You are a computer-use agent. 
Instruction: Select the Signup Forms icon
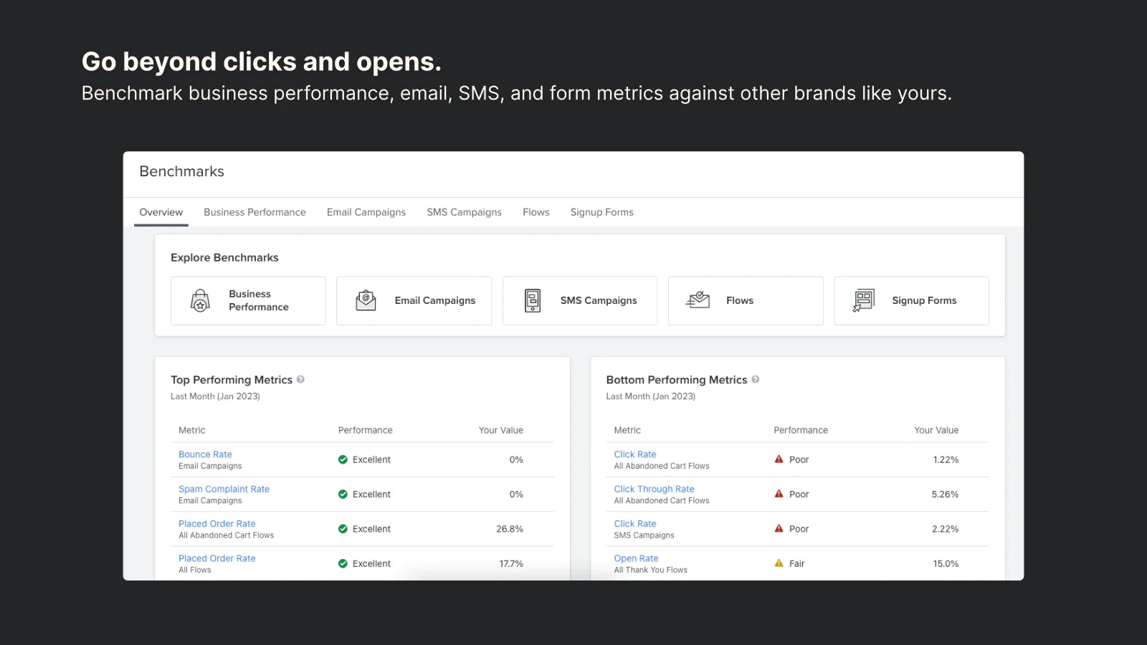[863, 300]
